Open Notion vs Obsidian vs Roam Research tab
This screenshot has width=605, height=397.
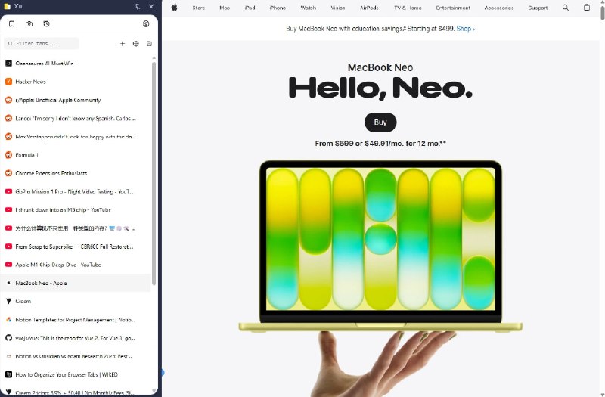click(x=76, y=356)
